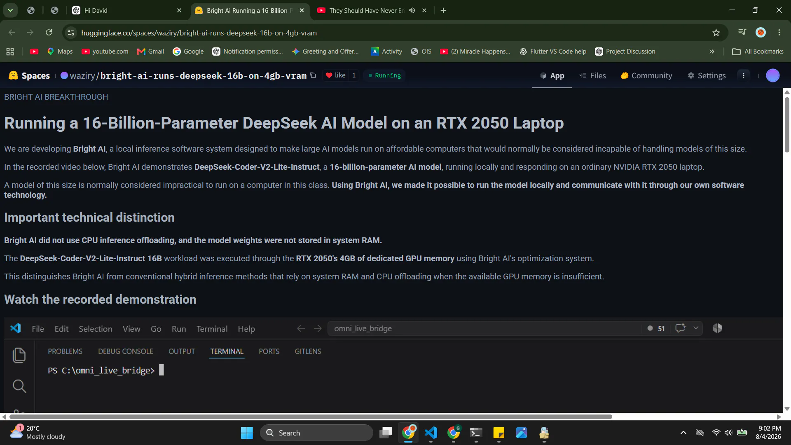Open Sticky Notes from the taskbar
This screenshot has width=791, height=445.
tap(499, 433)
